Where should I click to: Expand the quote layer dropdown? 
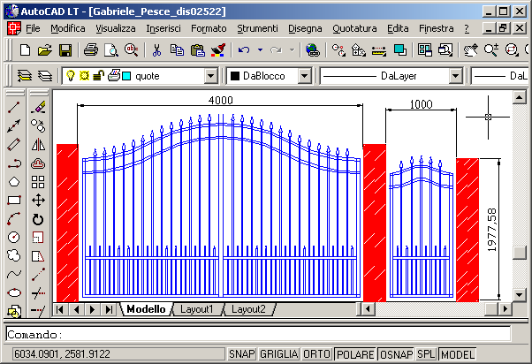pyautogui.click(x=210, y=76)
